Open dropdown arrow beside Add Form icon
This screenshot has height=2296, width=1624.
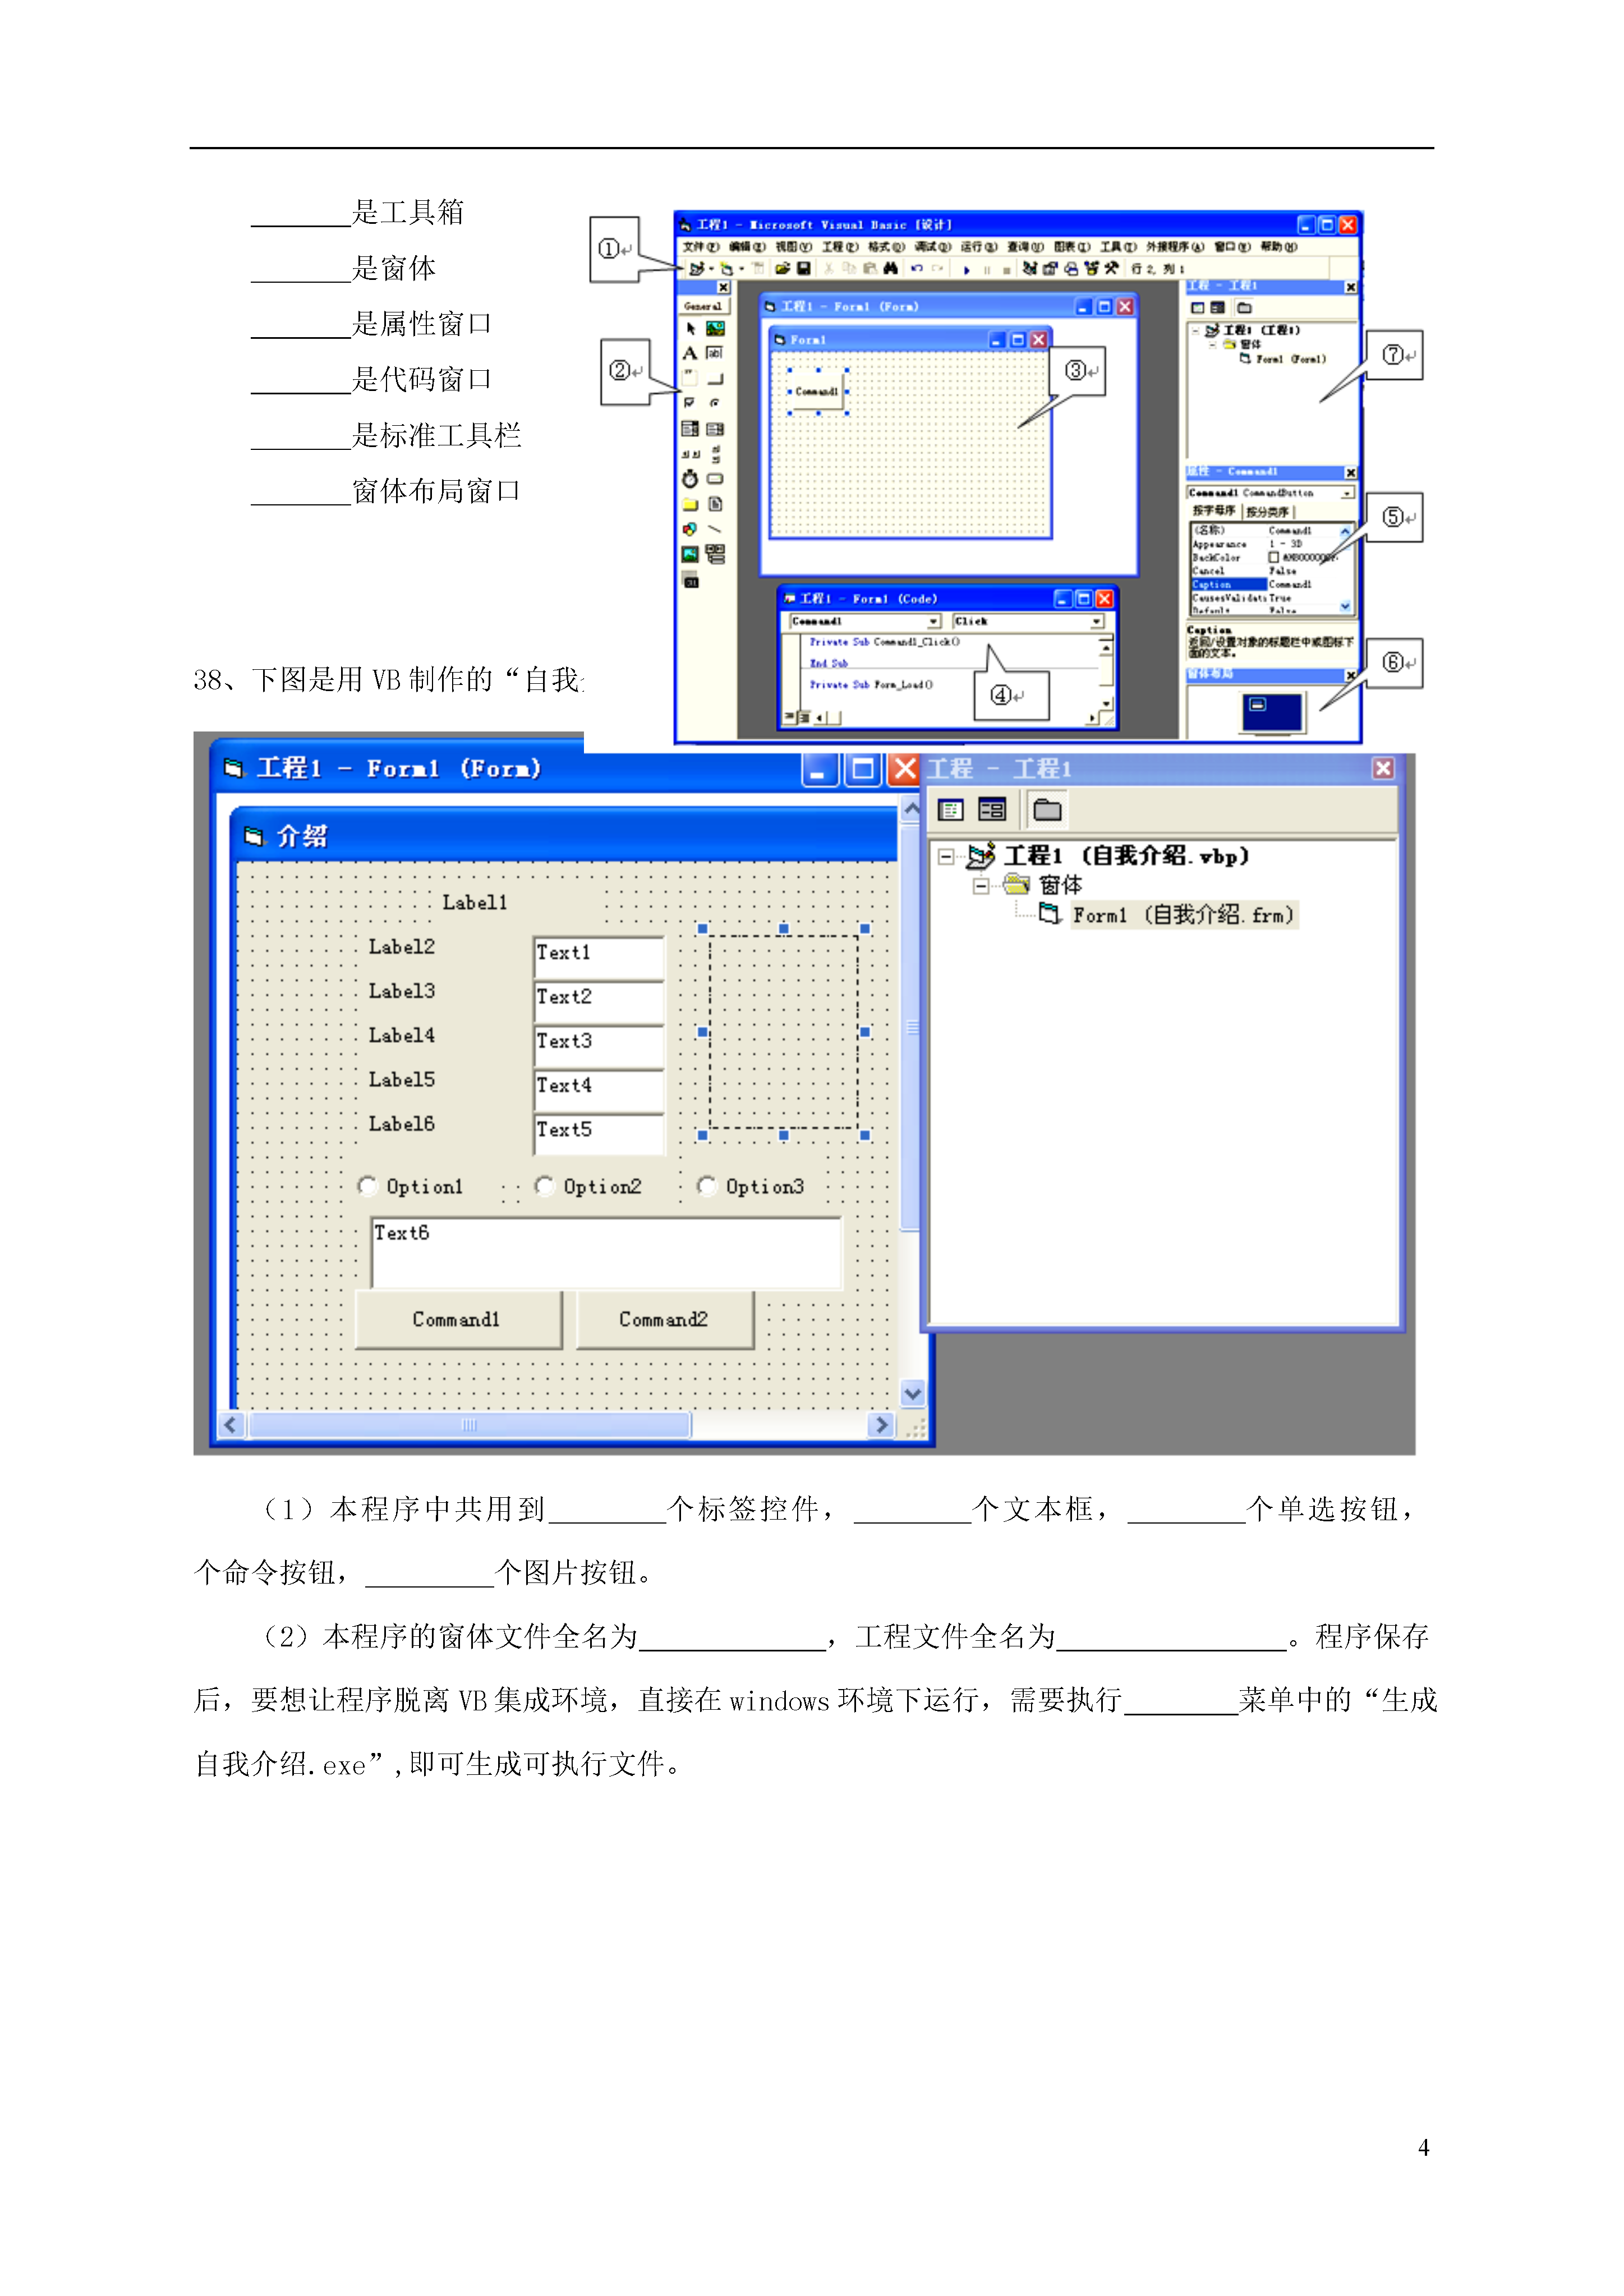tap(741, 269)
